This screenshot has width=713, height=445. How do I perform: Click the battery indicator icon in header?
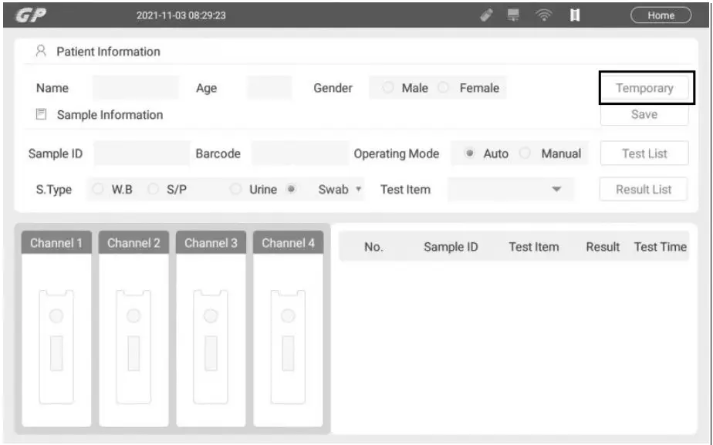point(575,15)
